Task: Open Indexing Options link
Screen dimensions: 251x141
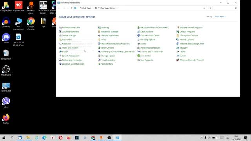Action: pyautogui.click(x=148, y=40)
